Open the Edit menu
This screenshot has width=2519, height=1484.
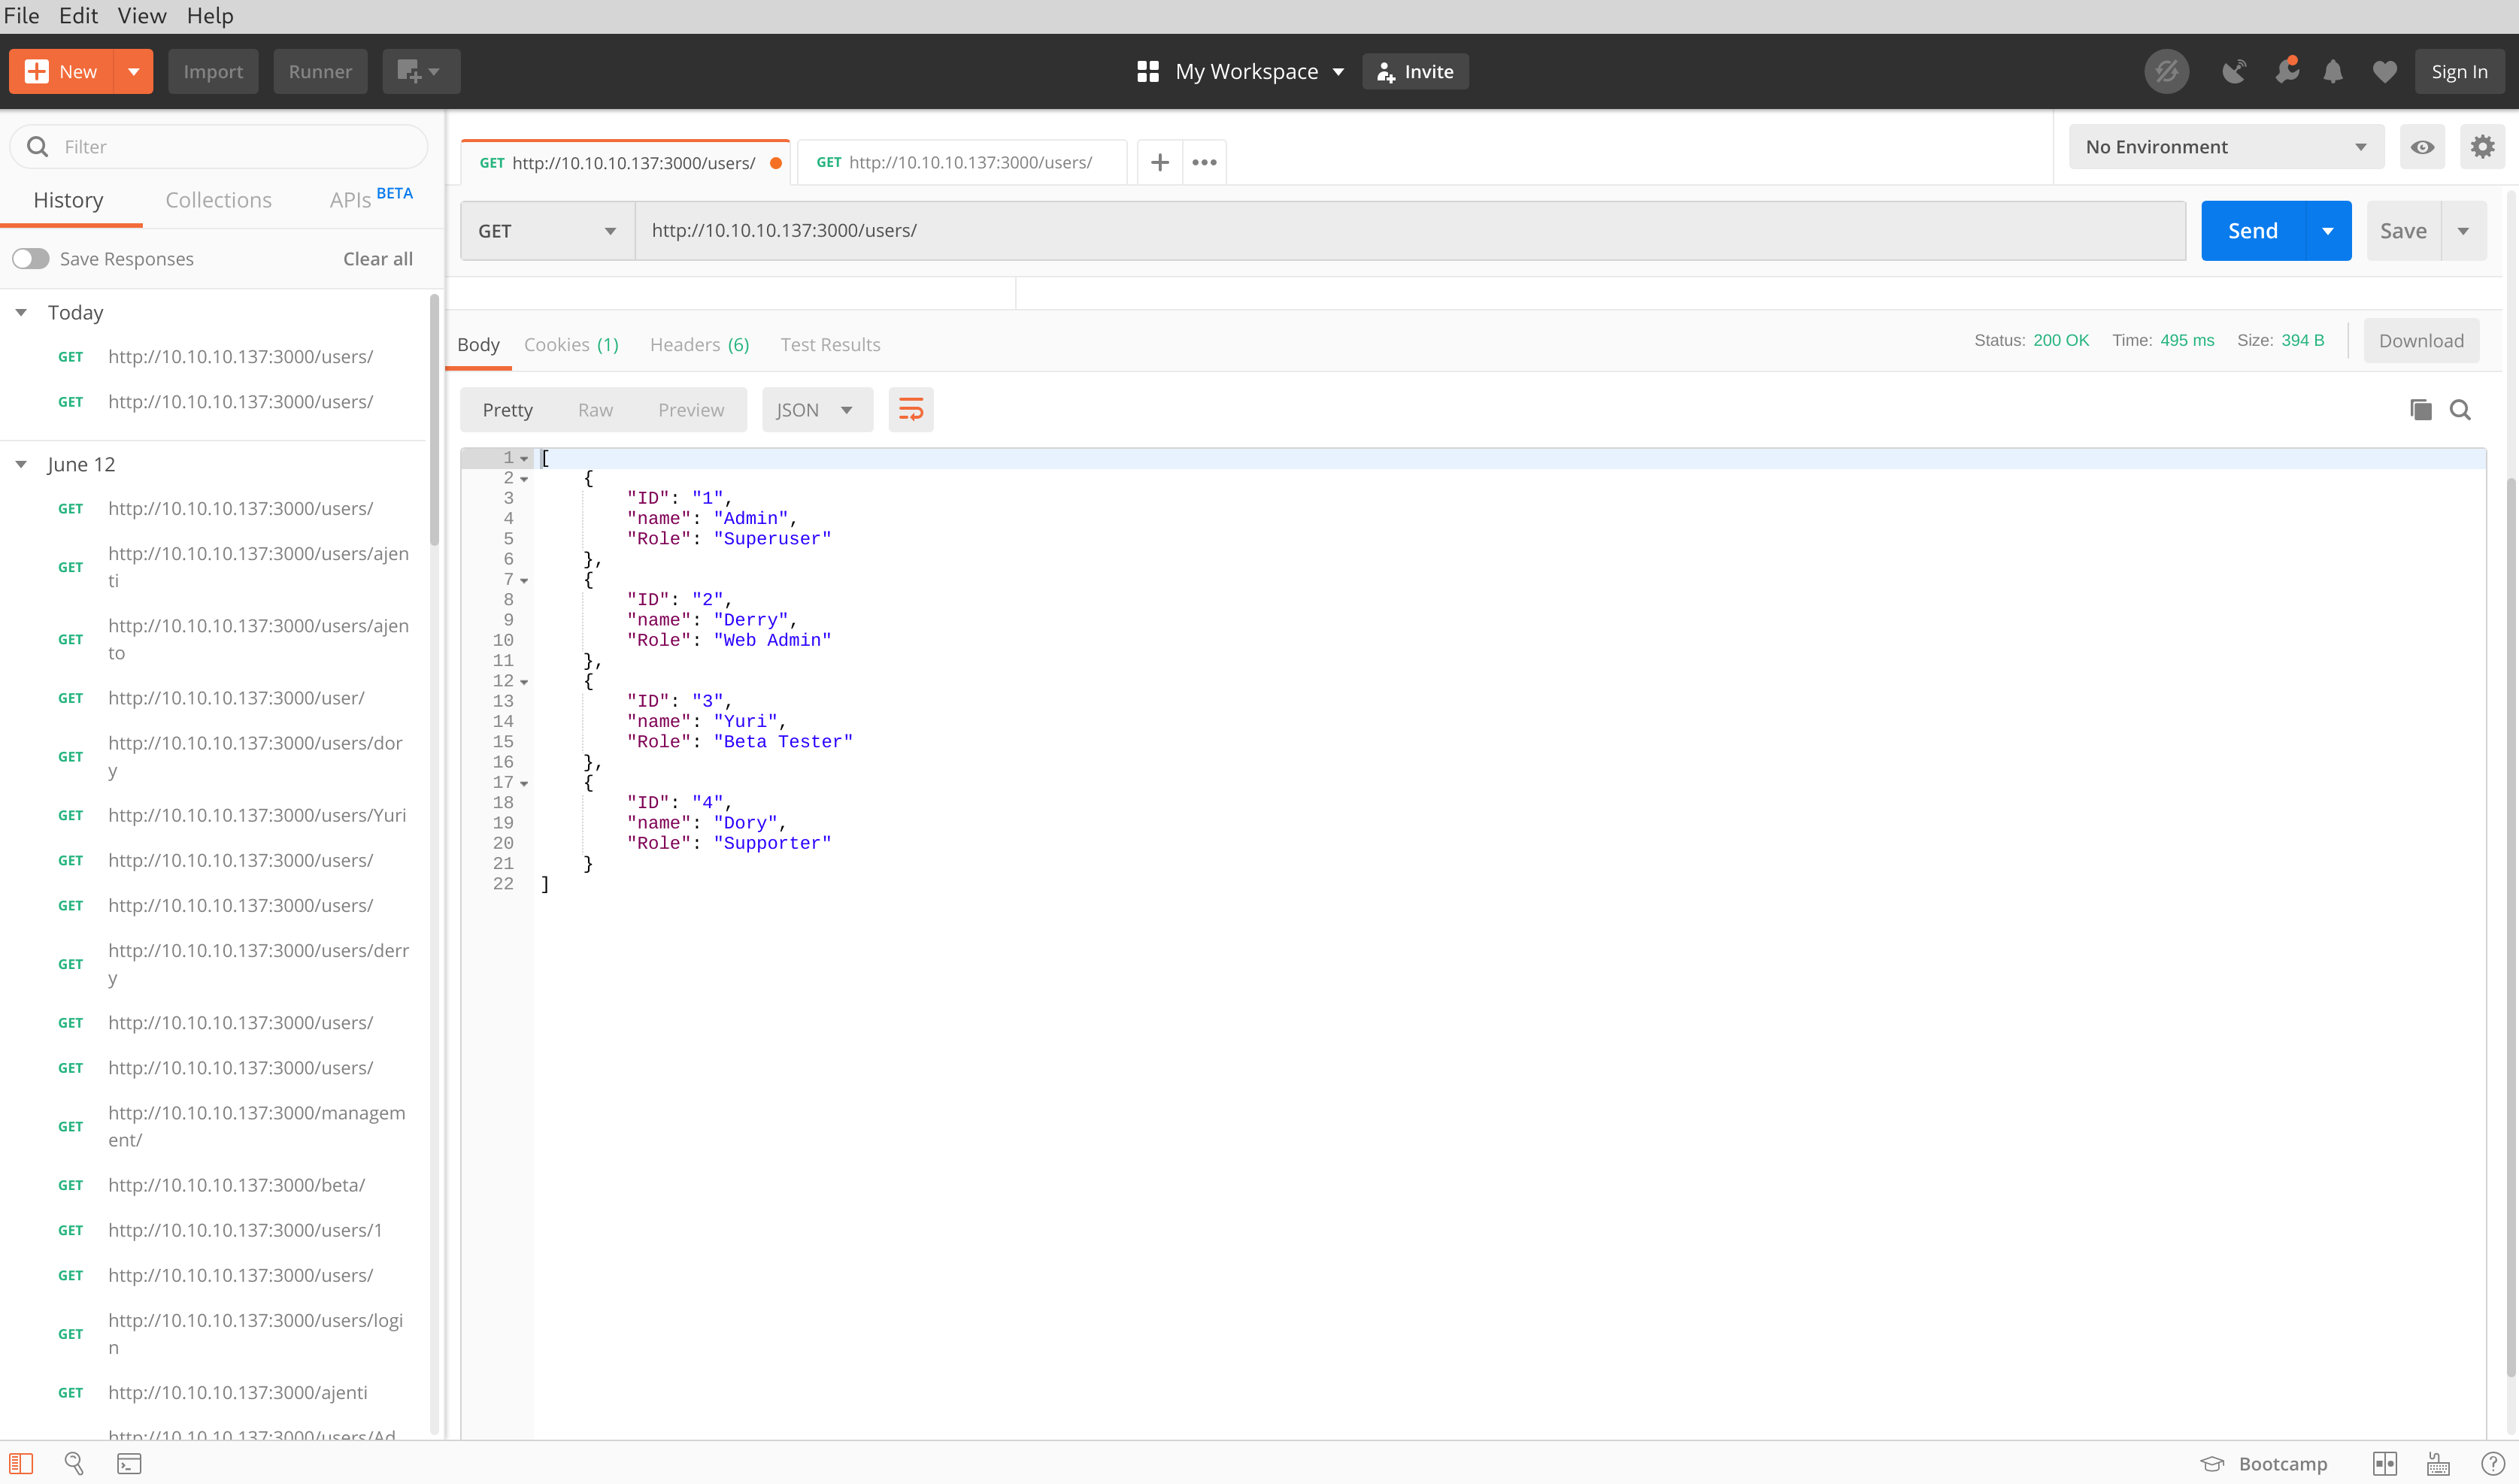78,16
